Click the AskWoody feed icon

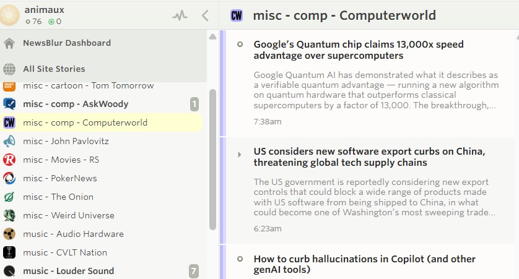point(9,104)
